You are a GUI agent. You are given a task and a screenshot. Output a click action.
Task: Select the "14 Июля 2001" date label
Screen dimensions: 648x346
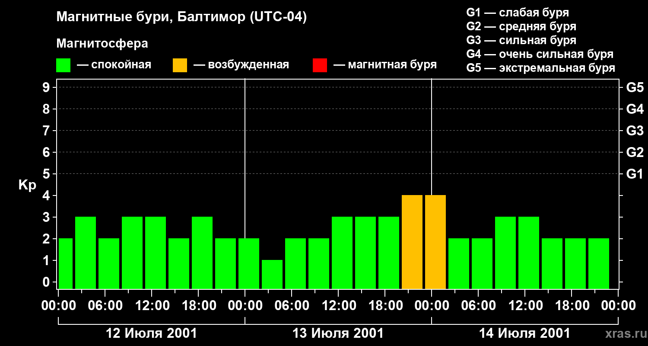tap(525, 333)
